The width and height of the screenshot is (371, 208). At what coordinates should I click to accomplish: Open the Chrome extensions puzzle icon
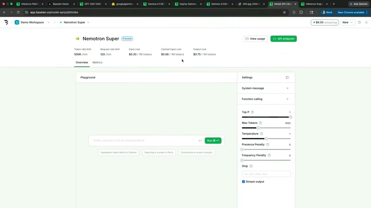[x=301, y=12]
